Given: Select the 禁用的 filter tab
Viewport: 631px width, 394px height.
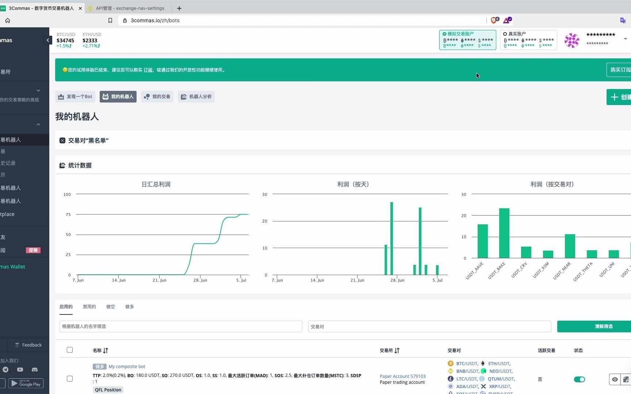Looking at the screenshot, I should coord(89,307).
